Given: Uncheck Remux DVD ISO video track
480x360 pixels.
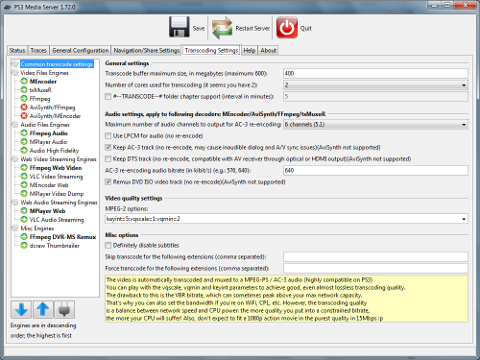Looking at the screenshot, I should tap(108, 181).
